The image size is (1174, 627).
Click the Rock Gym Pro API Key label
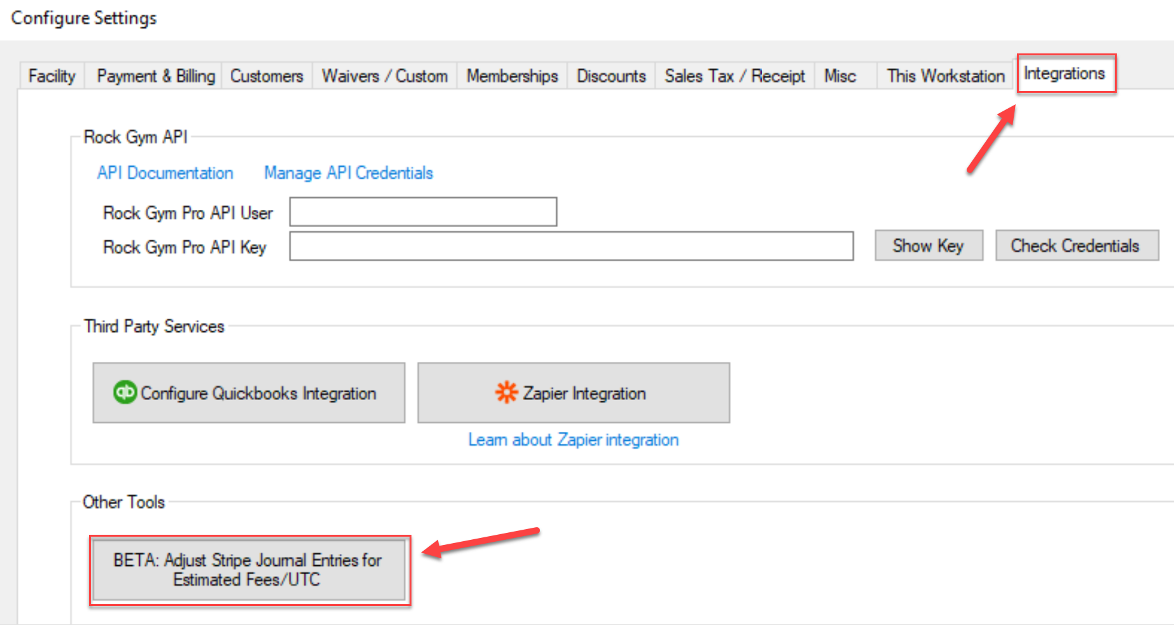tap(184, 247)
